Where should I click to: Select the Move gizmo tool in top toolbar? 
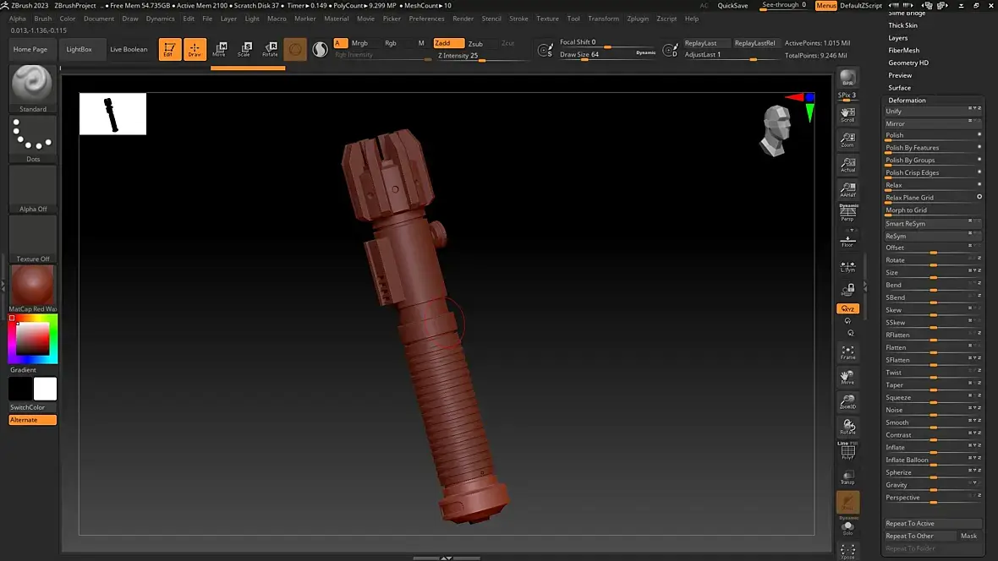[219, 49]
